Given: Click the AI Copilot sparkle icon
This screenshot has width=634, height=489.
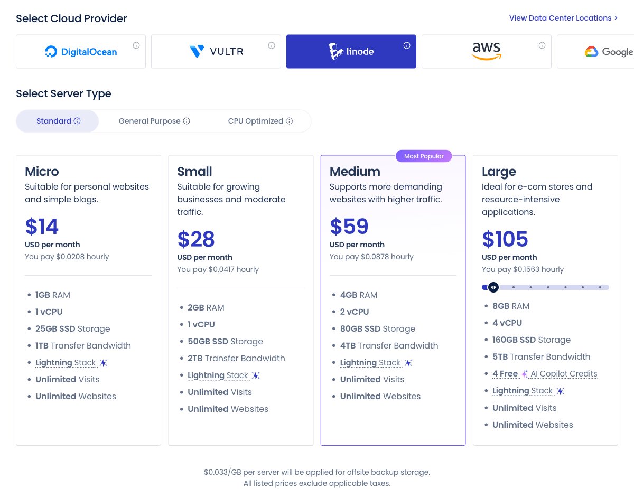Looking at the screenshot, I should click(x=524, y=374).
